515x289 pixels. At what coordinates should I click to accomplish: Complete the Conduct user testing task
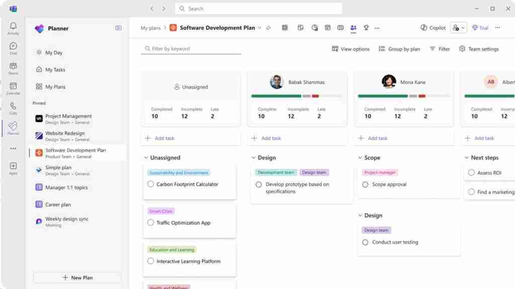[x=365, y=242]
